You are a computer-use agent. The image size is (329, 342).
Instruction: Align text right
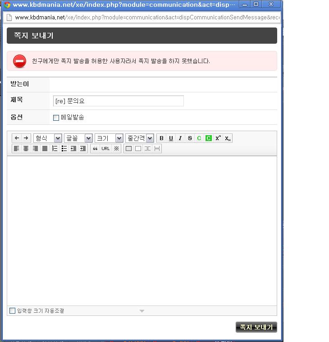(35, 149)
